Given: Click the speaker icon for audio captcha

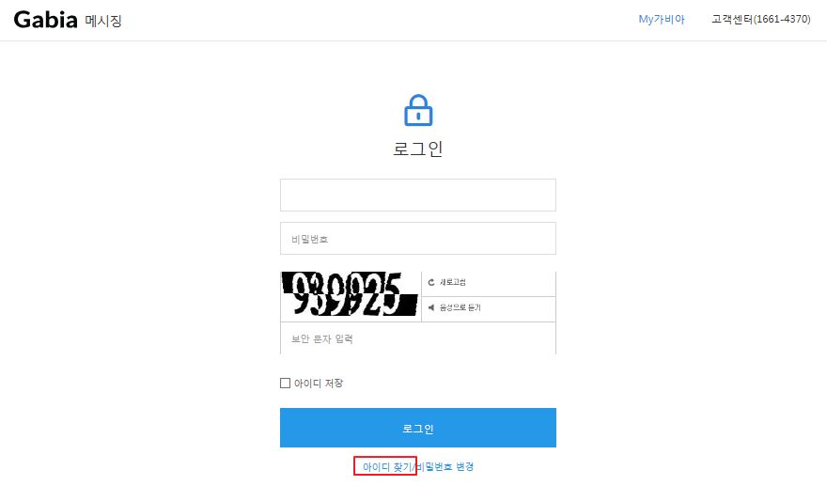Looking at the screenshot, I should point(431,307).
